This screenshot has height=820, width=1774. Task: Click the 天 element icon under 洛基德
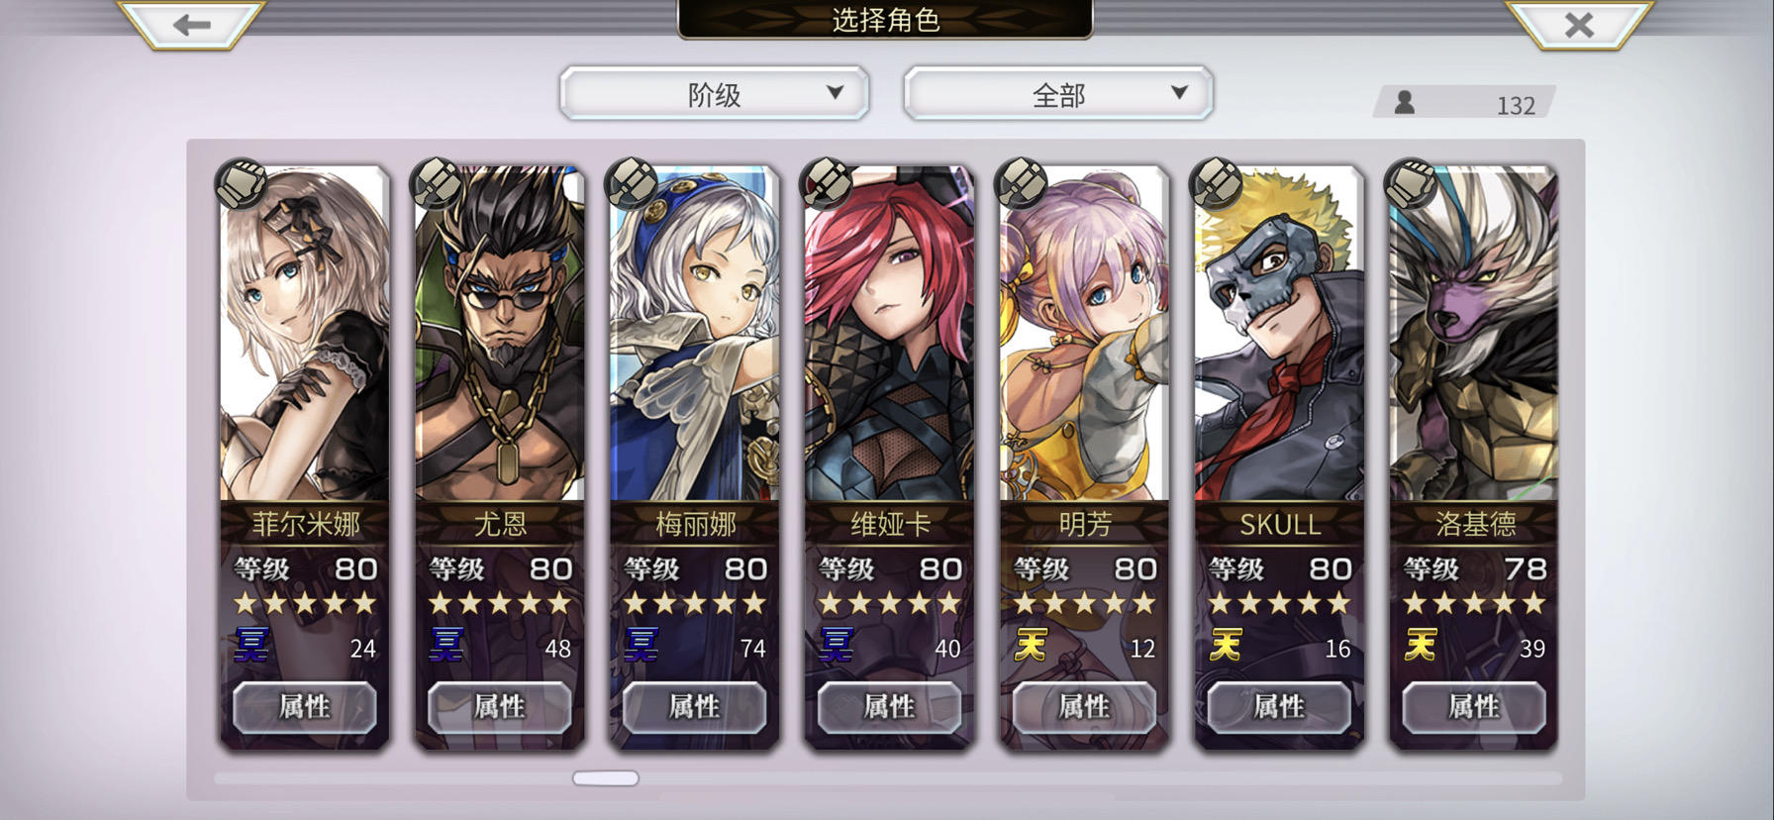tap(1421, 646)
